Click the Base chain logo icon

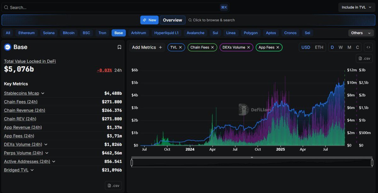coord(8,47)
